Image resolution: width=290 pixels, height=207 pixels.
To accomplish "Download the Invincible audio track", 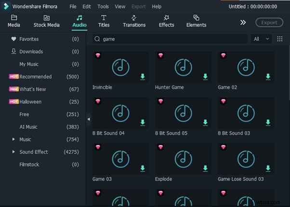I will coord(143,77).
